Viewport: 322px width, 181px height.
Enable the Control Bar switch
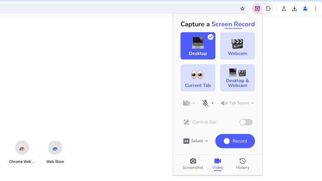coord(246,122)
